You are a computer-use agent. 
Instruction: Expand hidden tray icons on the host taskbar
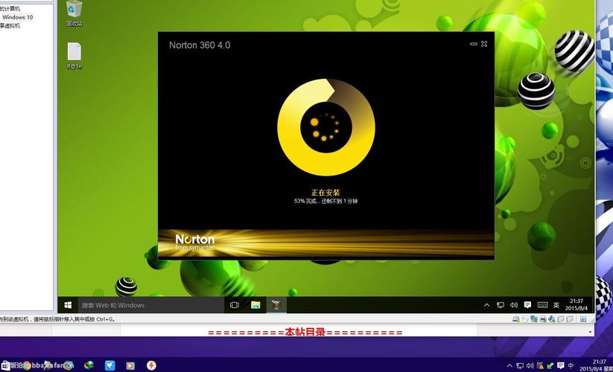(x=509, y=366)
